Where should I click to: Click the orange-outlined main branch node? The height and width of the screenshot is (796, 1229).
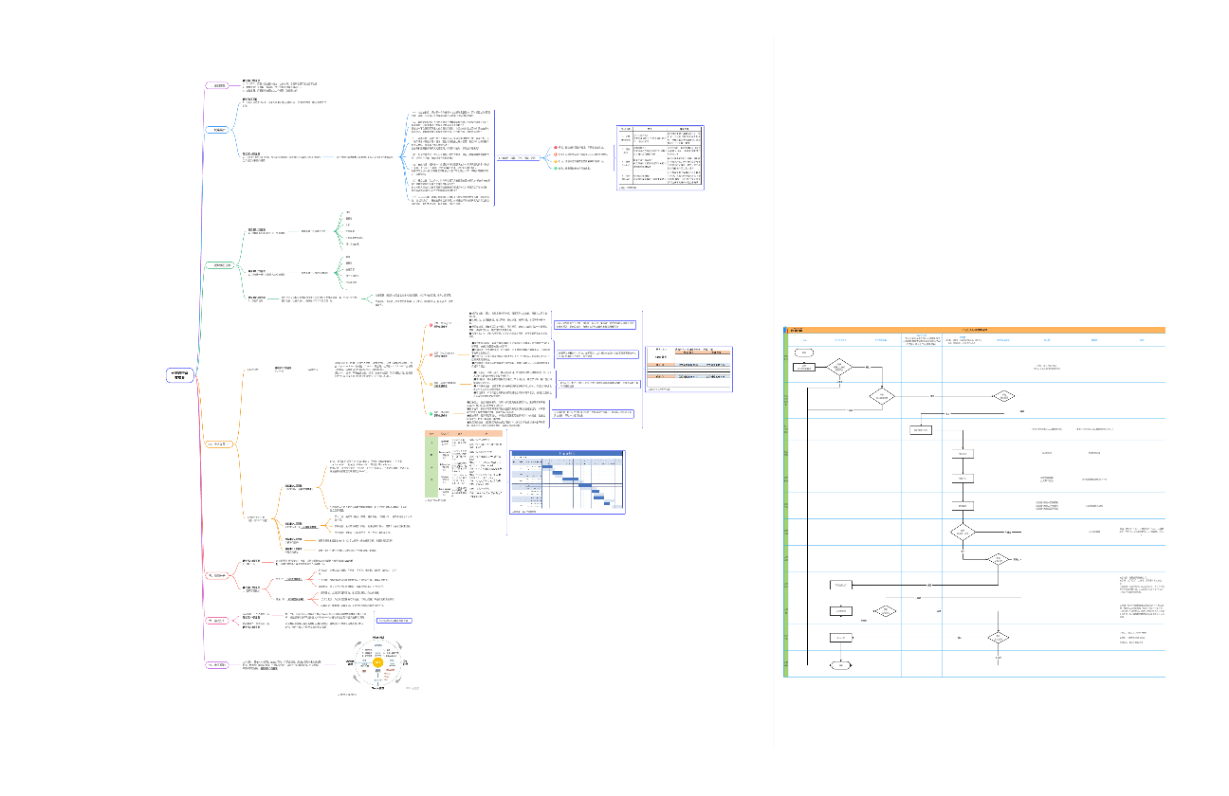pyautogui.click(x=219, y=443)
